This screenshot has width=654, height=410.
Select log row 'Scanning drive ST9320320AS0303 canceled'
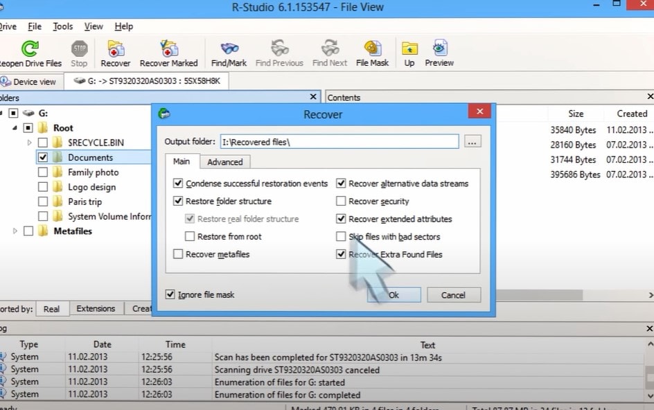coord(322,370)
